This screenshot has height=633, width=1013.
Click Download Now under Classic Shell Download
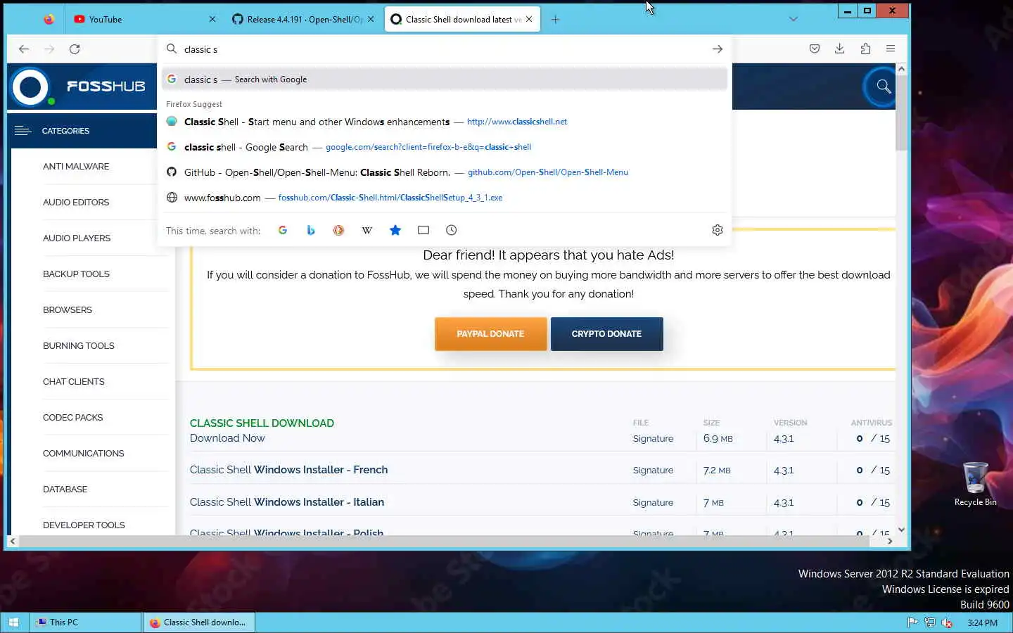pos(227,438)
